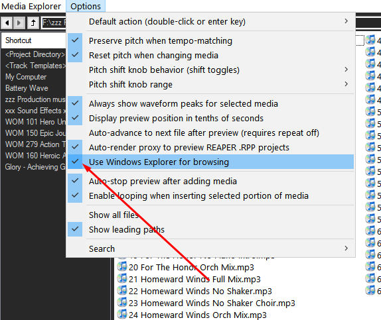Select zzz Production music shortcut
The width and height of the screenshot is (381, 320).
pyautogui.click(x=35, y=99)
